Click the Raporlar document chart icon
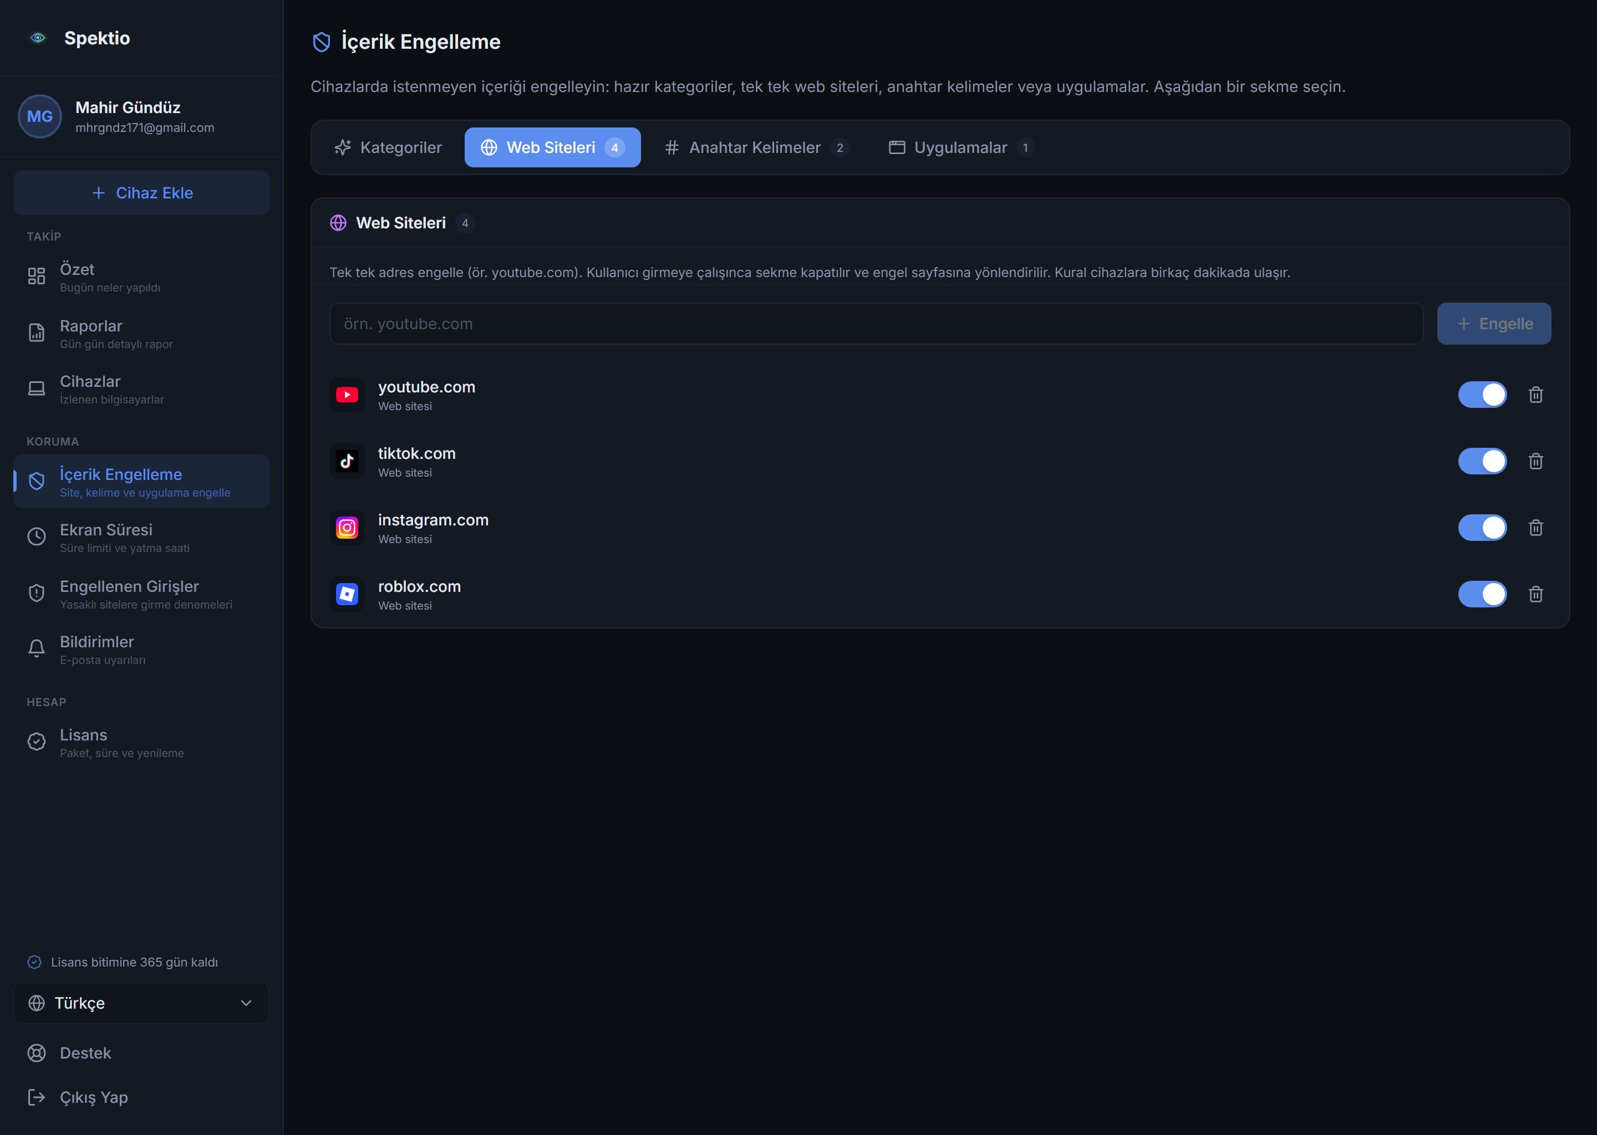 [37, 333]
